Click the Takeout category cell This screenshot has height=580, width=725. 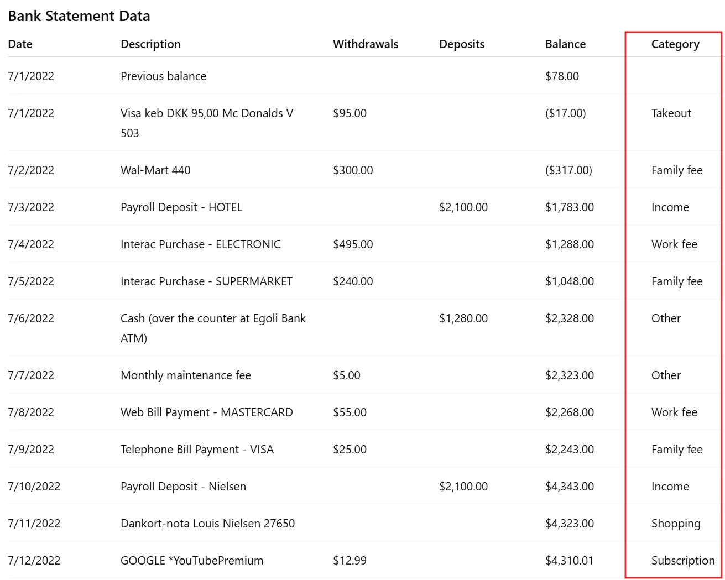[671, 113]
